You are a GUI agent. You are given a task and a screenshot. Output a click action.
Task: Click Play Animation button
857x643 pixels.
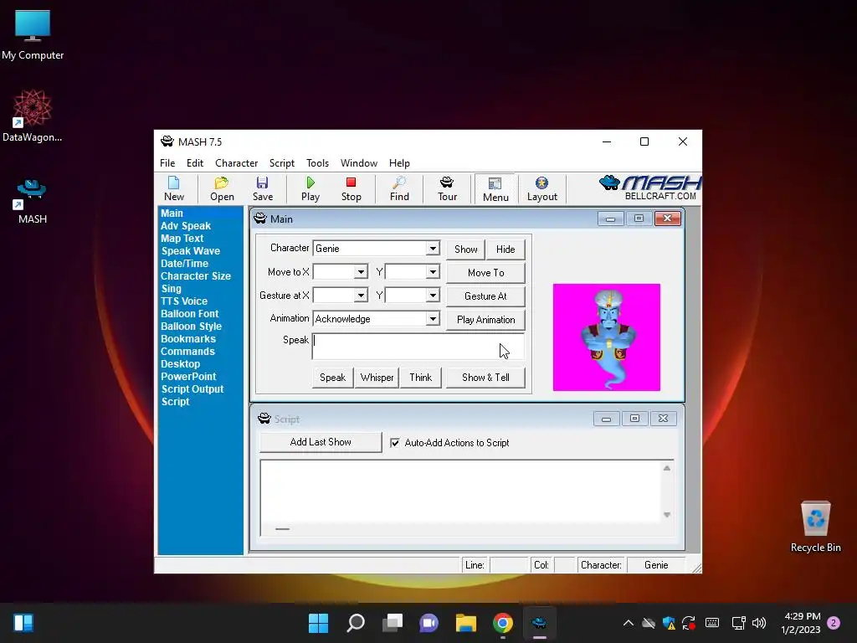[x=486, y=320]
